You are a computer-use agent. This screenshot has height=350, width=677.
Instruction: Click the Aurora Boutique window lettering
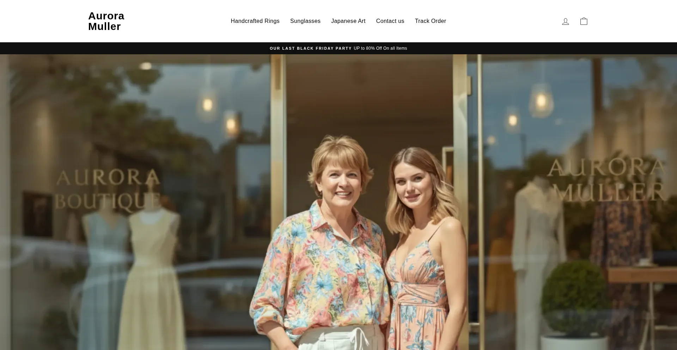coord(108,189)
